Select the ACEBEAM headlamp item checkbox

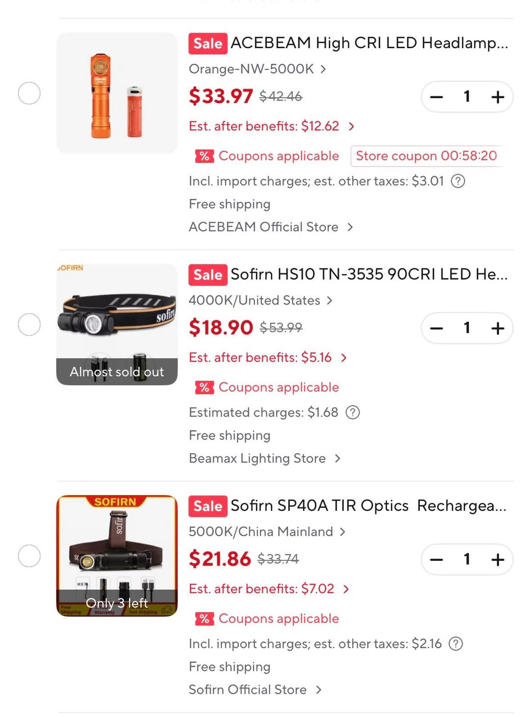[29, 93]
